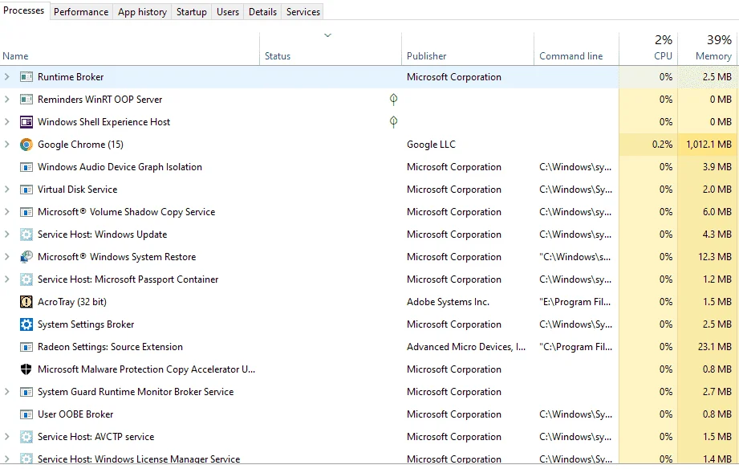Expand the Virtual Disk Service group
This screenshot has width=739, height=469.
coord(6,190)
